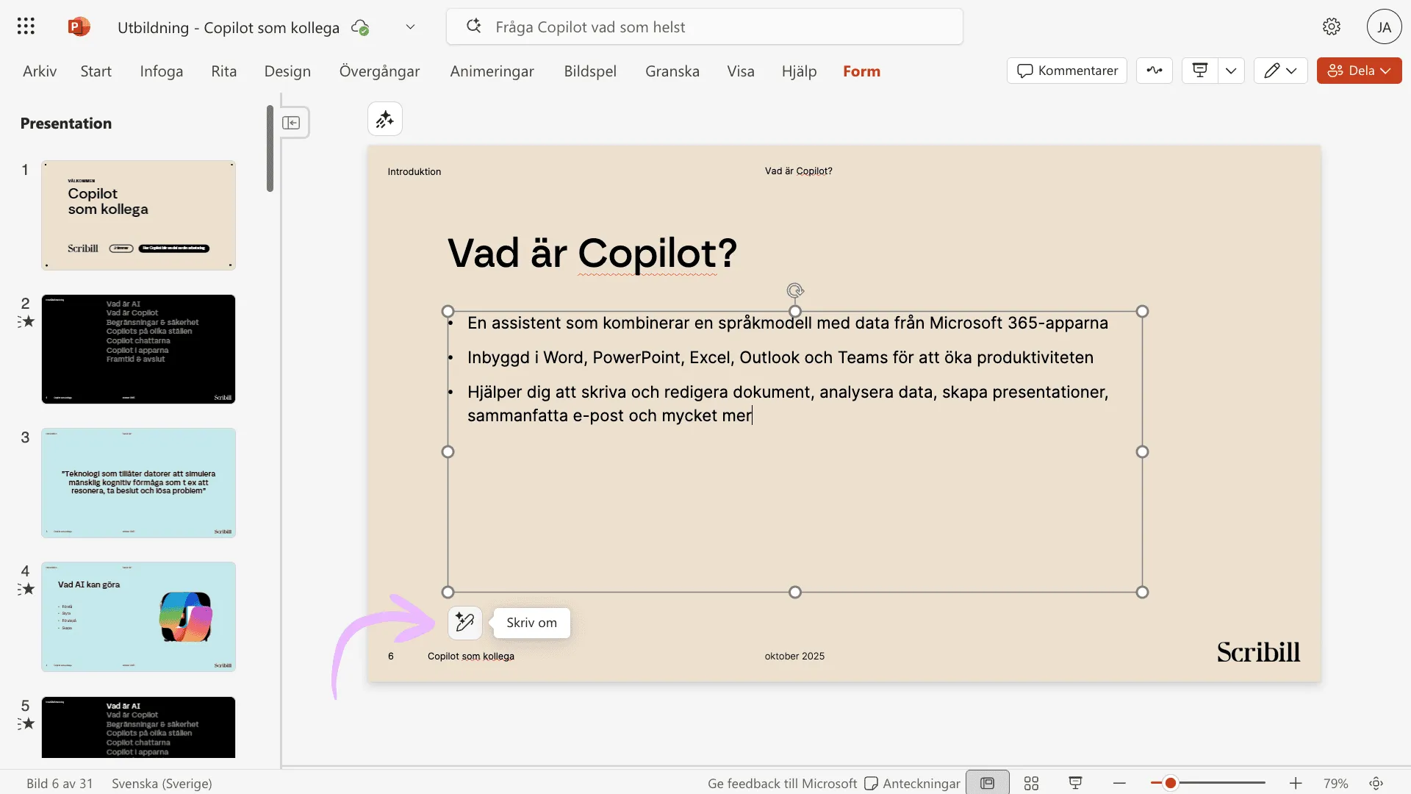Open the Design tab
The image size is (1411, 794).
[x=287, y=71]
